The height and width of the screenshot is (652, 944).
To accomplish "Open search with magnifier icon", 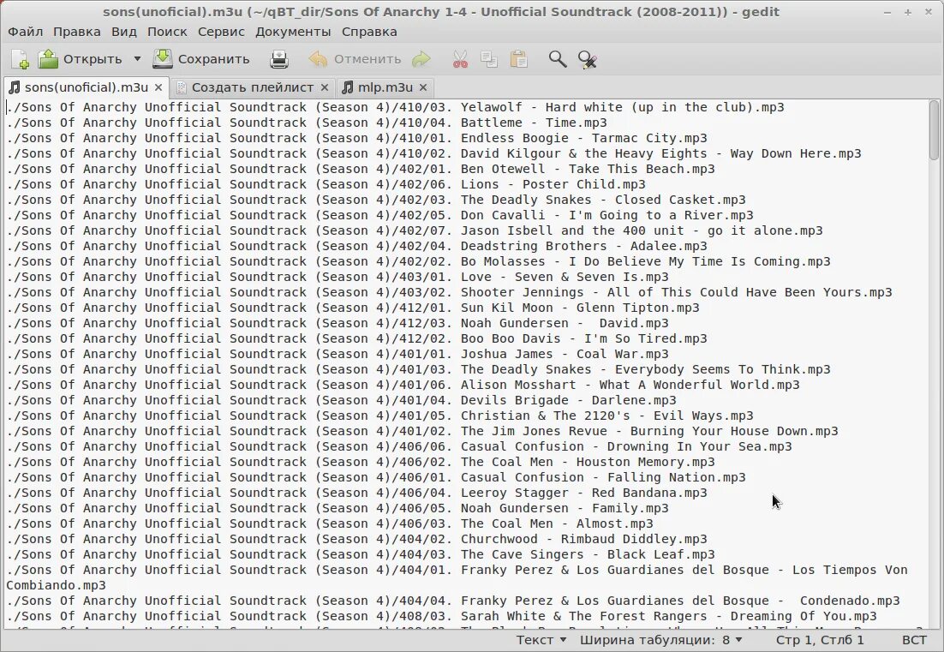I will click(558, 59).
